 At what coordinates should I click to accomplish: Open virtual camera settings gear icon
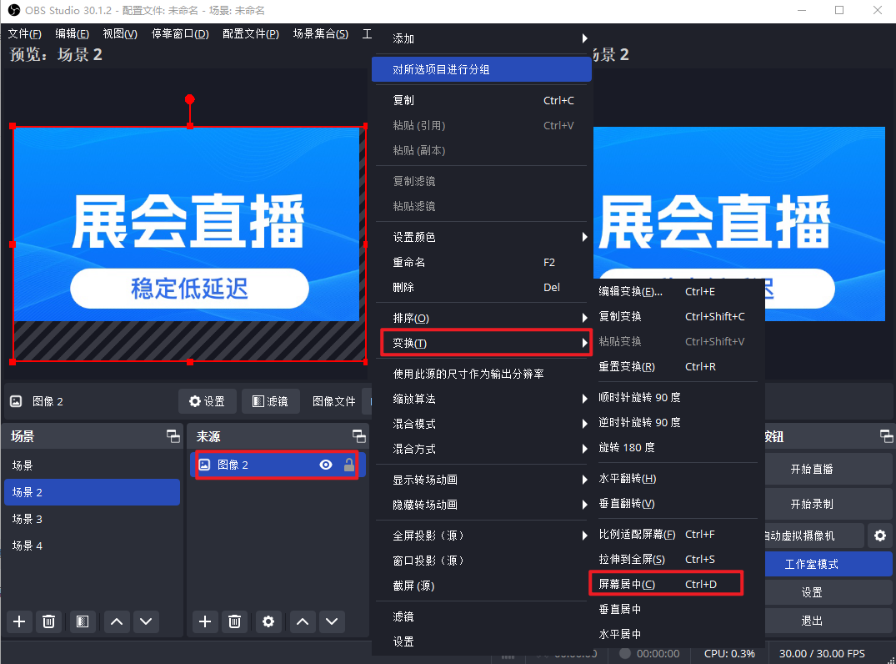click(x=879, y=535)
